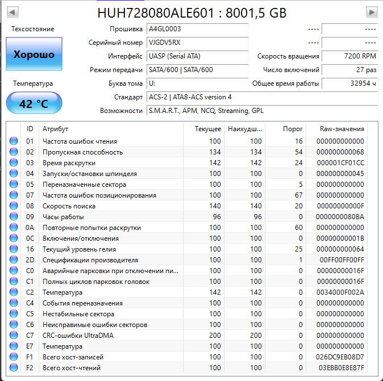Click status orb for attribute 09
383x381 pixels.
click(14, 216)
